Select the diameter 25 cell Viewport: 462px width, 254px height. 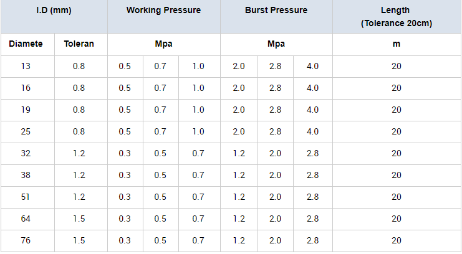(26, 132)
